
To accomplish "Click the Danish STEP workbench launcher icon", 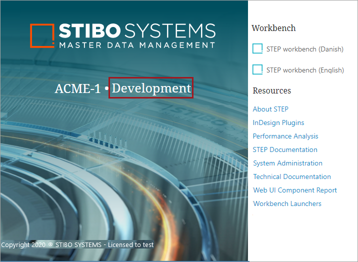I will click(257, 48).
